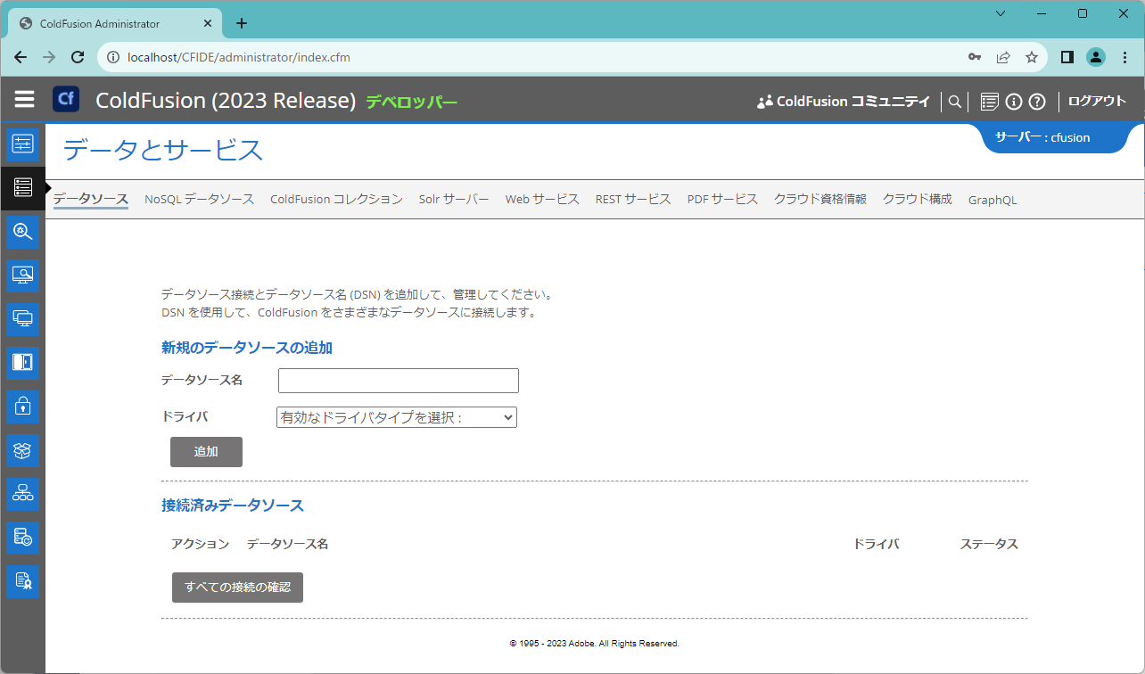Close the ColdFusion Administrator browser tab

click(207, 24)
